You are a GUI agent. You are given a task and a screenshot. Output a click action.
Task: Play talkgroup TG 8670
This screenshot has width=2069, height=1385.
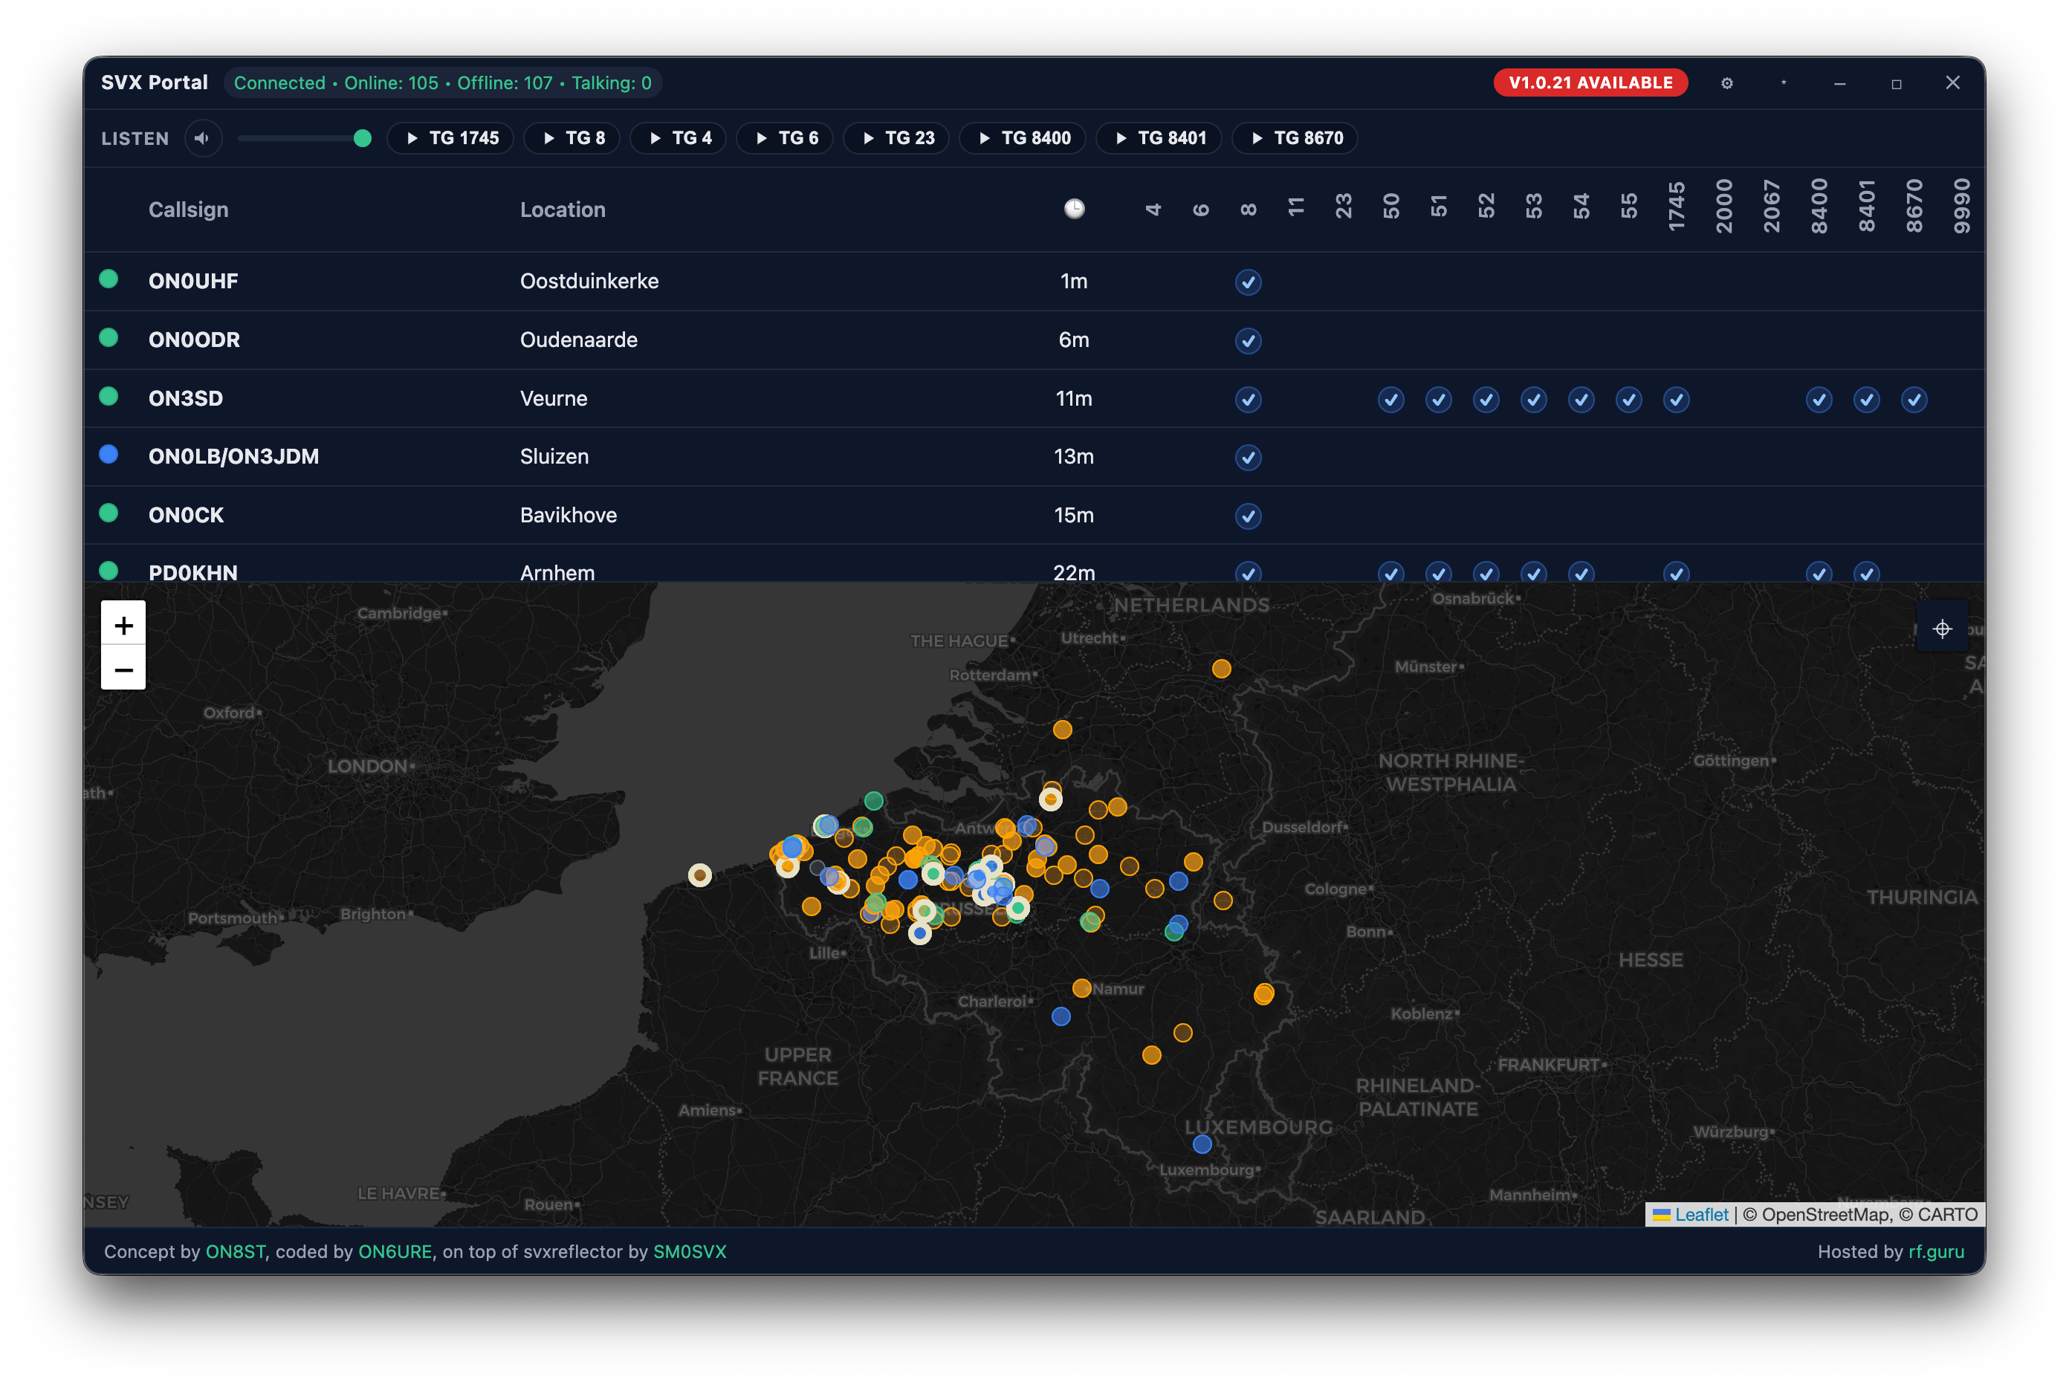click(1295, 137)
